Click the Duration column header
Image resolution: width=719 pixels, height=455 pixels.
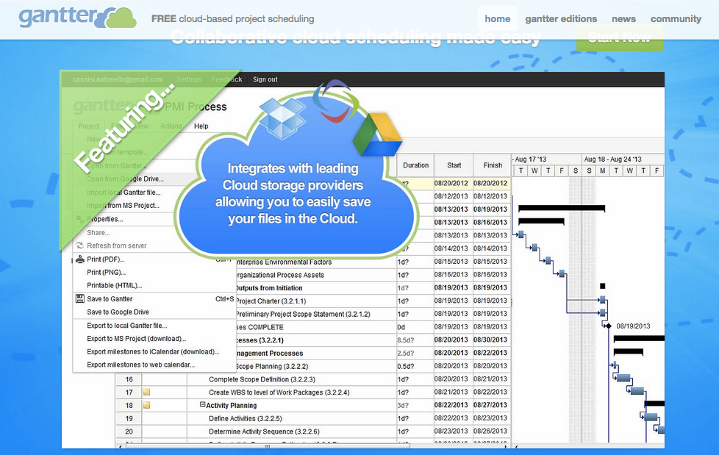(415, 165)
